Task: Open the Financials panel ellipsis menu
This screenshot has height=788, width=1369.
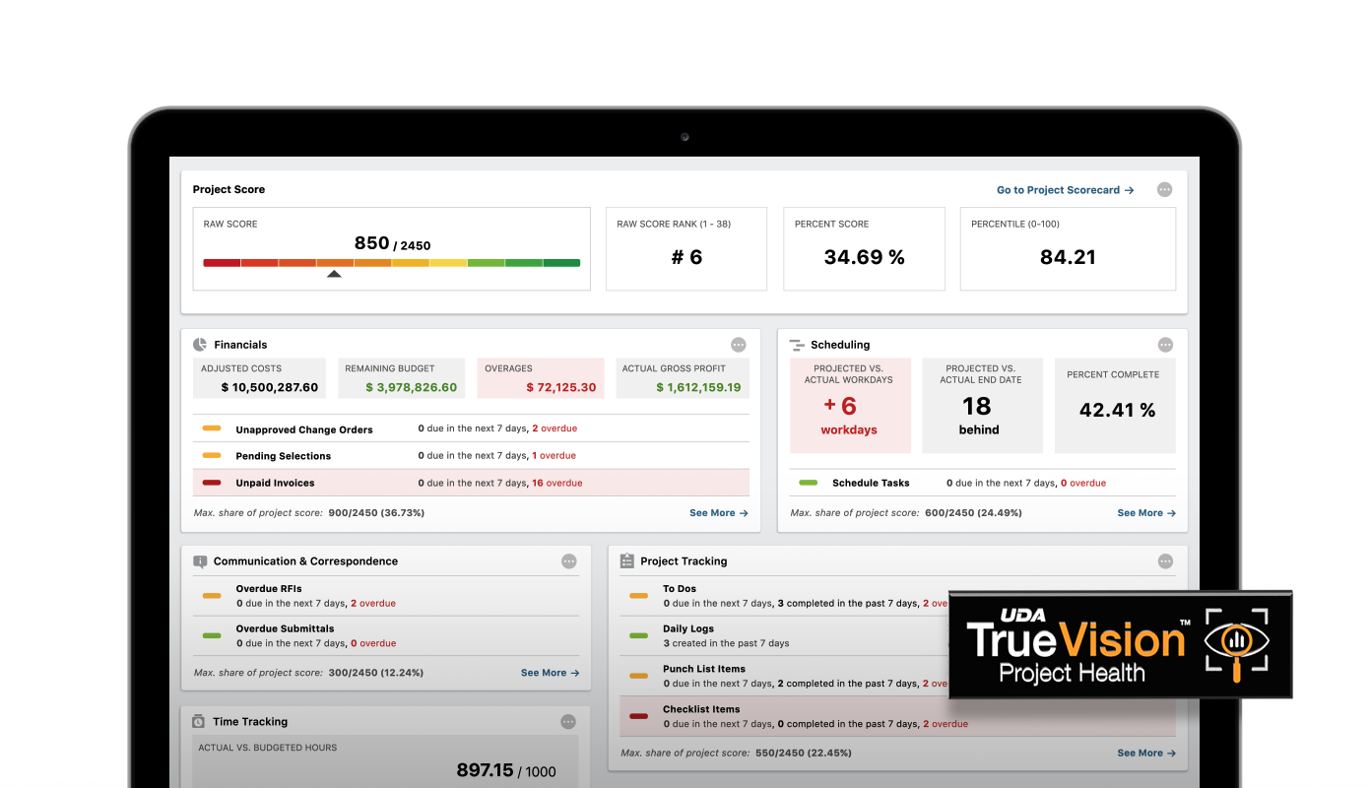Action: [738, 345]
